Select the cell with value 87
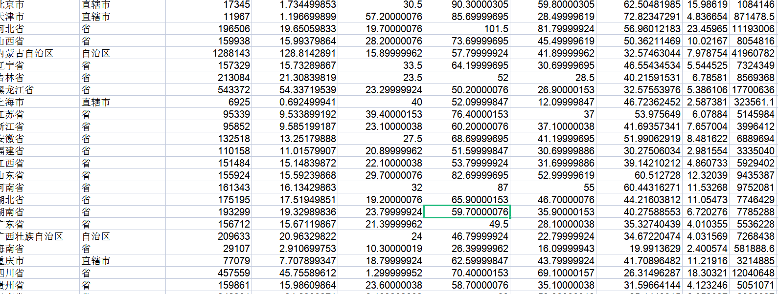 tap(467, 188)
